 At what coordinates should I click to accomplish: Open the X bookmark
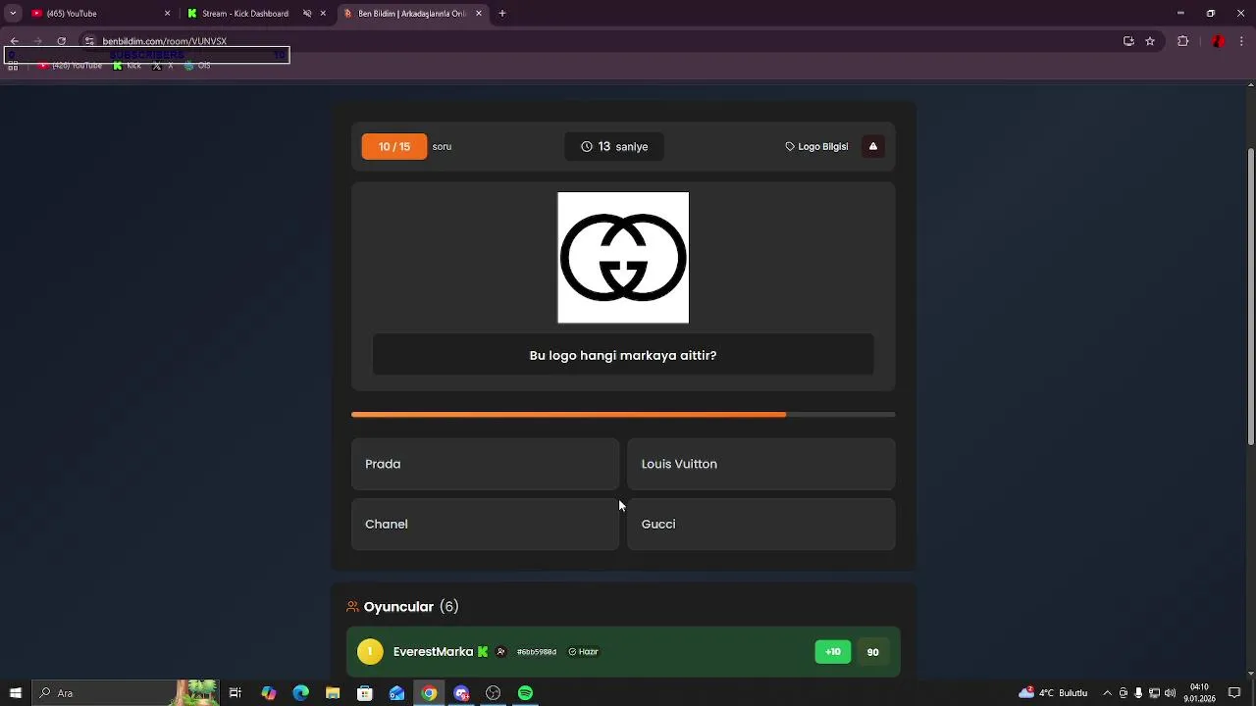click(163, 66)
